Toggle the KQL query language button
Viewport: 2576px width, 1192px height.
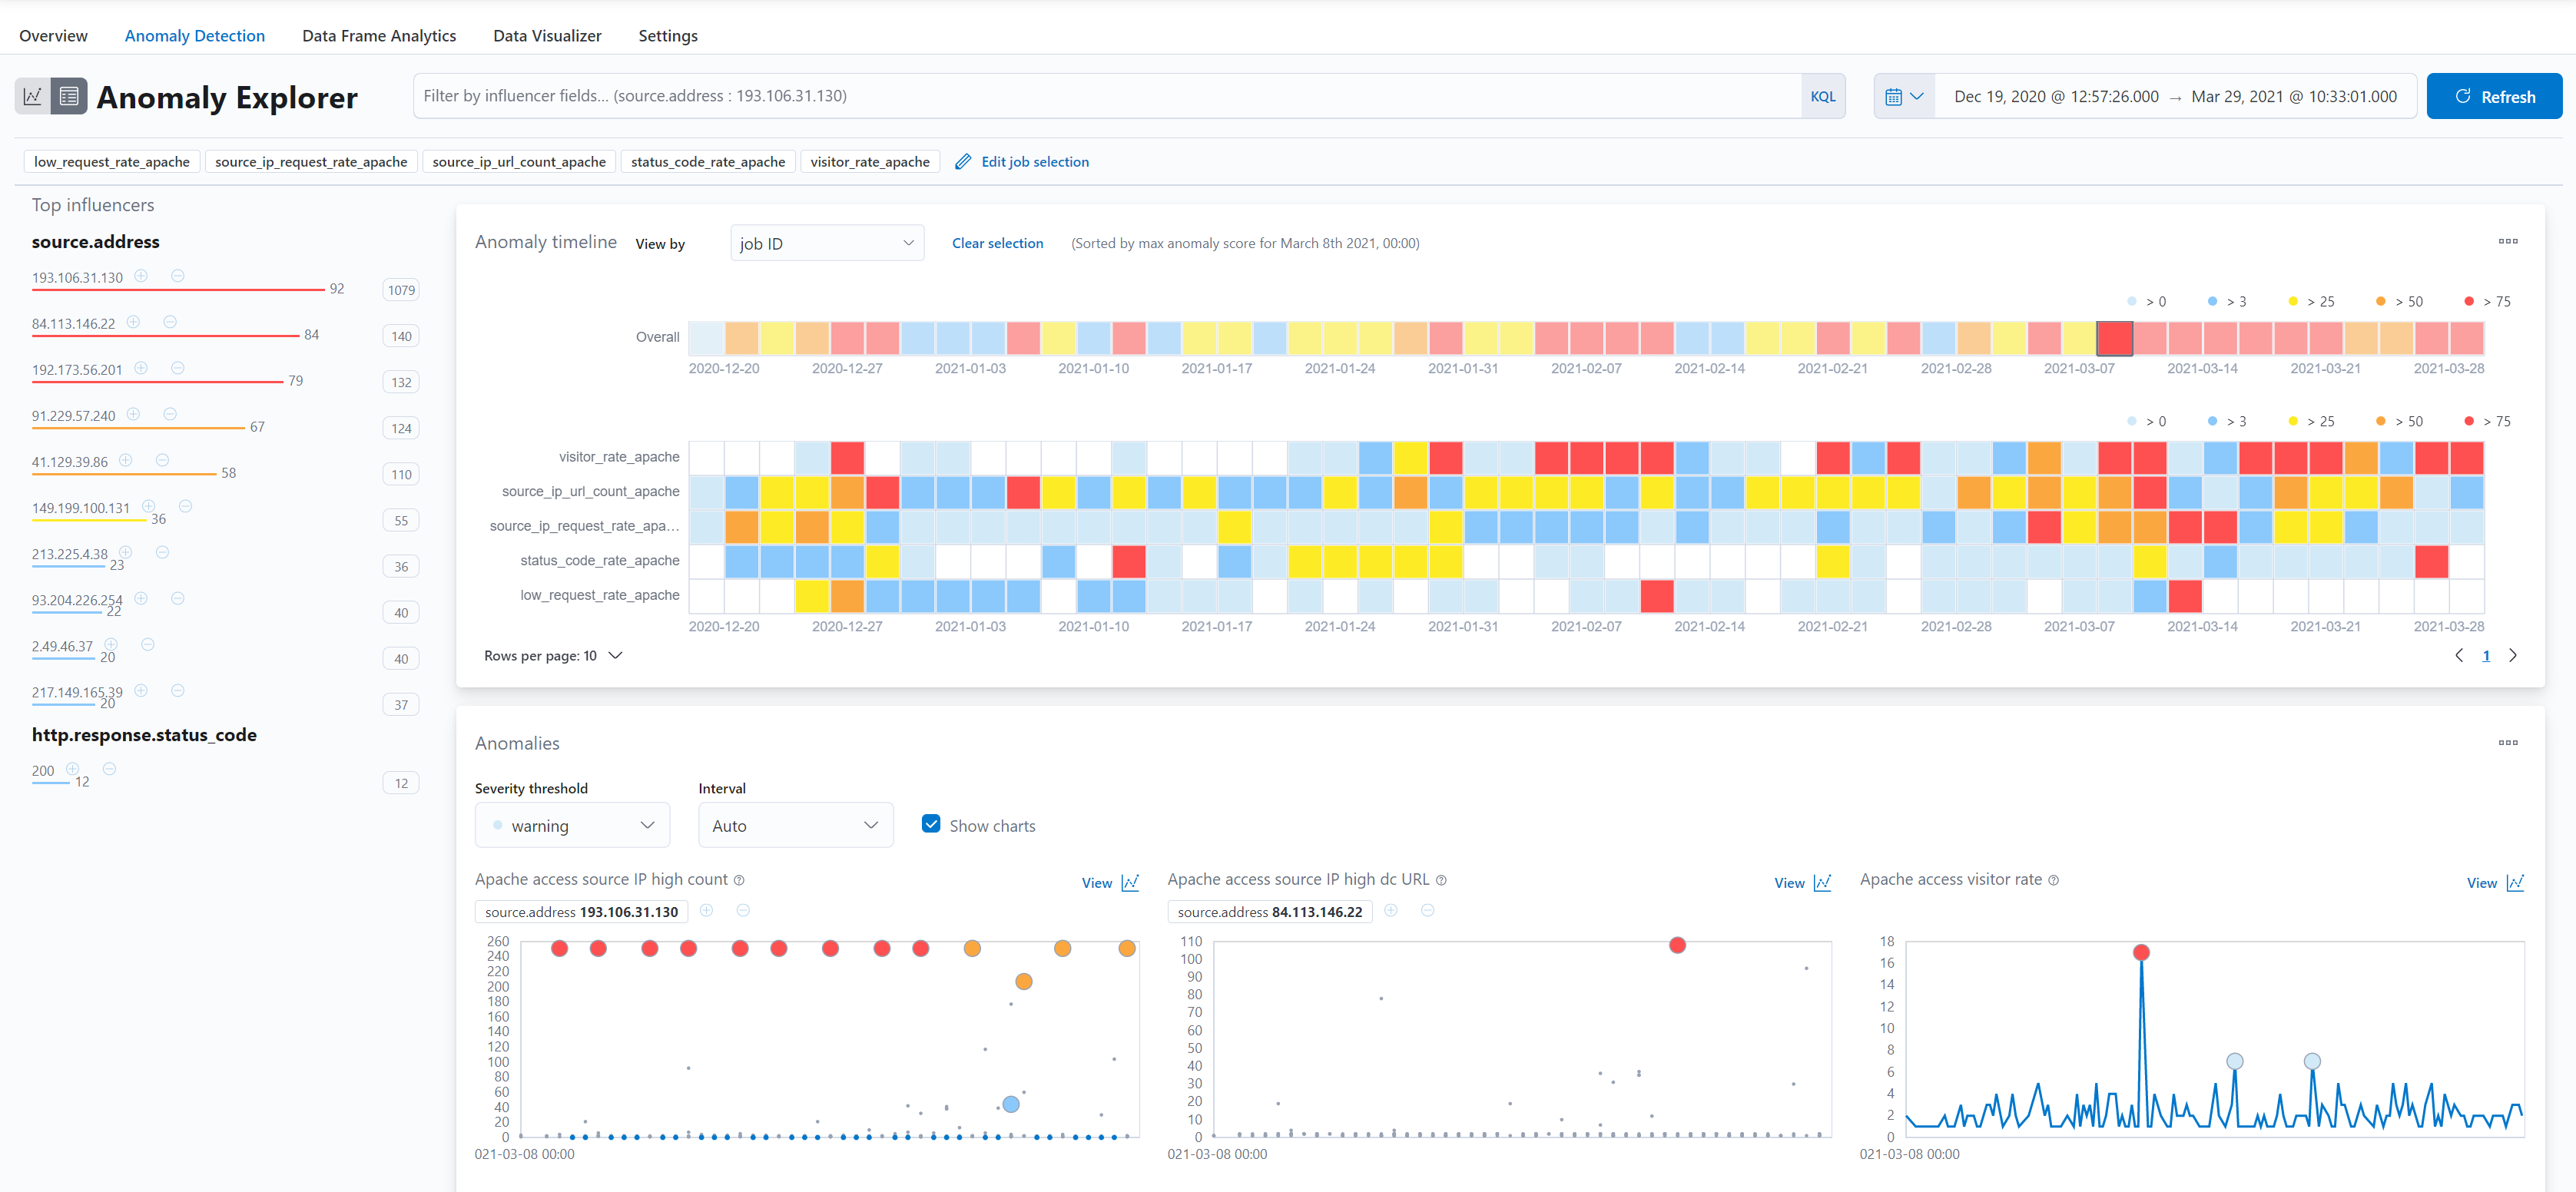1822,97
